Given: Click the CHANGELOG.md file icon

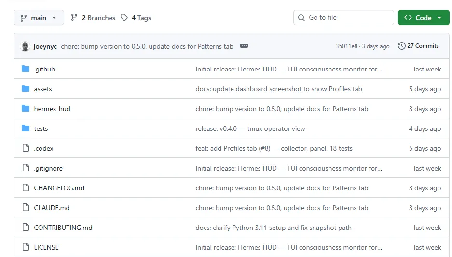Looking at the screenshot, I should (26, 188).
